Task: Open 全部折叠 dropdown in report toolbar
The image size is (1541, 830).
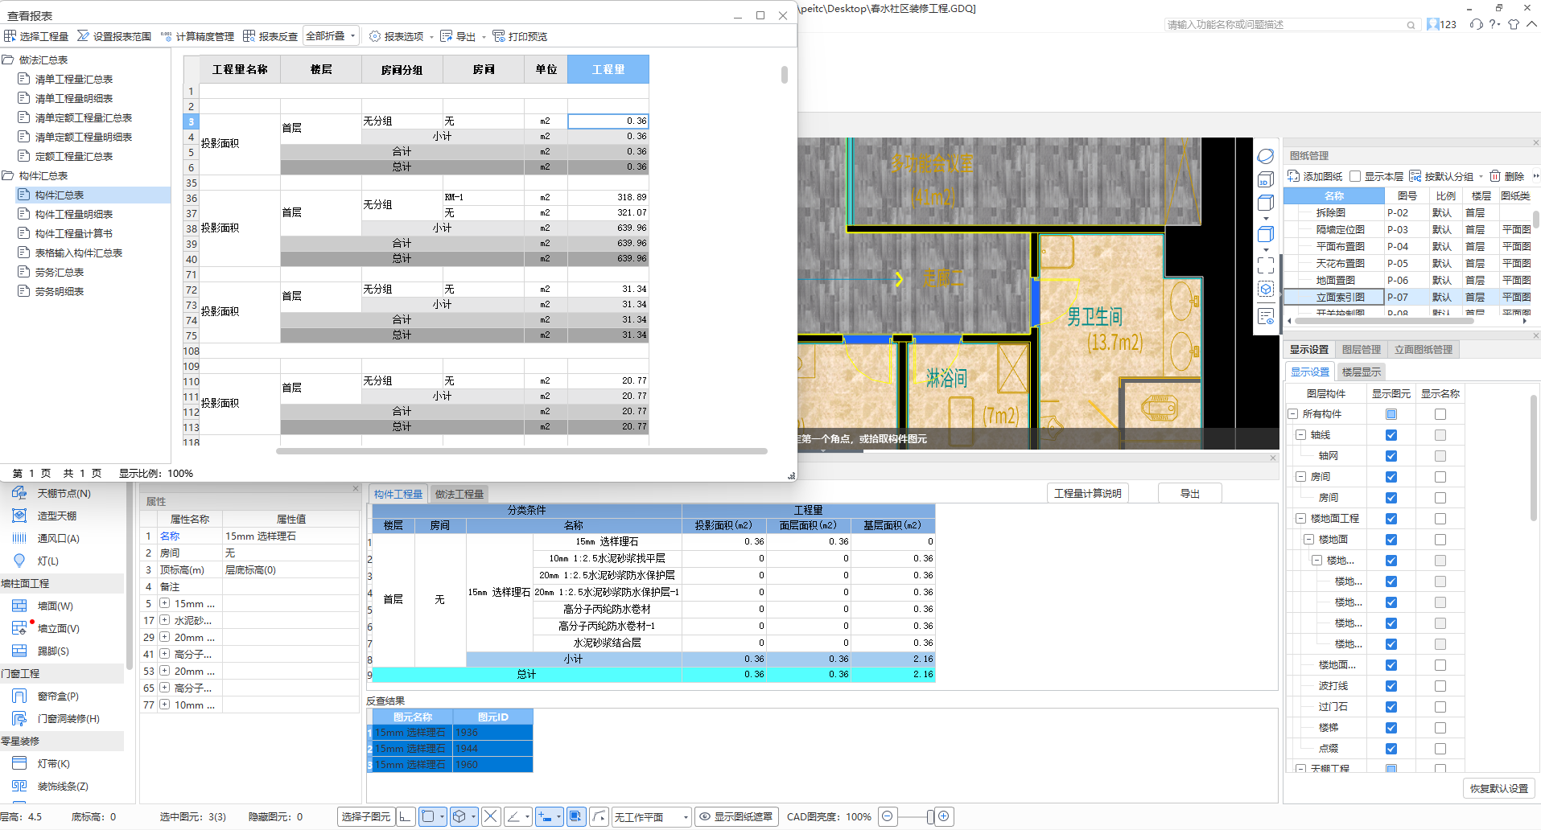Action: [x=332, y=36]
